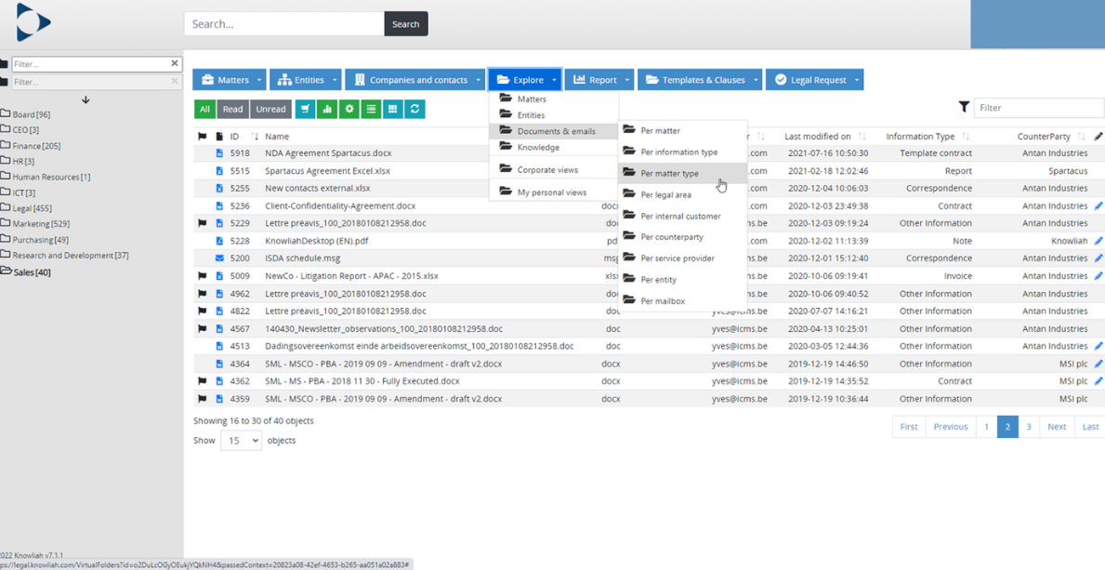
Task: Clear the Filter field using its X
Action: pyautogui.click(x=173, y=63)
